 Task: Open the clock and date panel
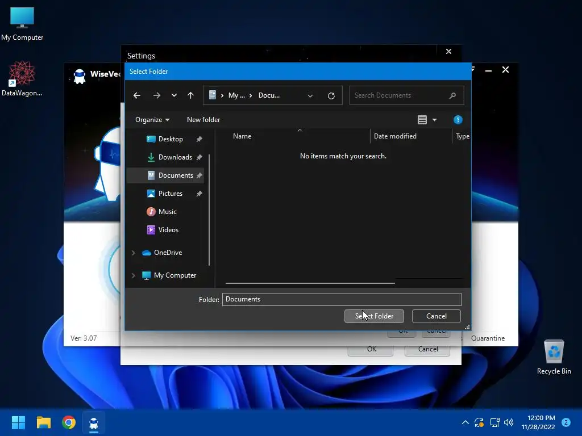click(x=538, y=422)
